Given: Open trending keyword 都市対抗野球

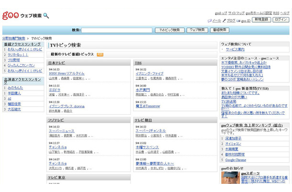Looking at the screenshot, I should point(235,155).
